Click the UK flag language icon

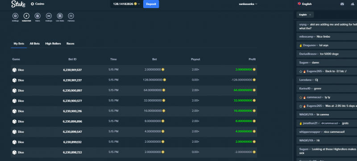click(x=299, y=4)
